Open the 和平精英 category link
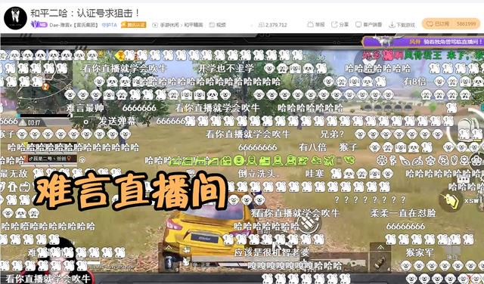Screen dimensions: 484x284 194,25
